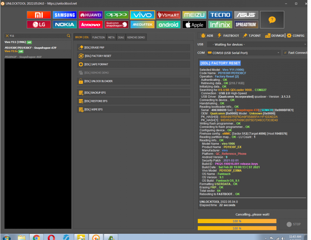
Task: Switch to the FUNCTION tab
Action: (x=98, y=37)
